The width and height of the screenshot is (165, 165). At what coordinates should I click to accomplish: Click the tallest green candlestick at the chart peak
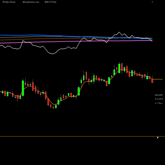point(119,68)
